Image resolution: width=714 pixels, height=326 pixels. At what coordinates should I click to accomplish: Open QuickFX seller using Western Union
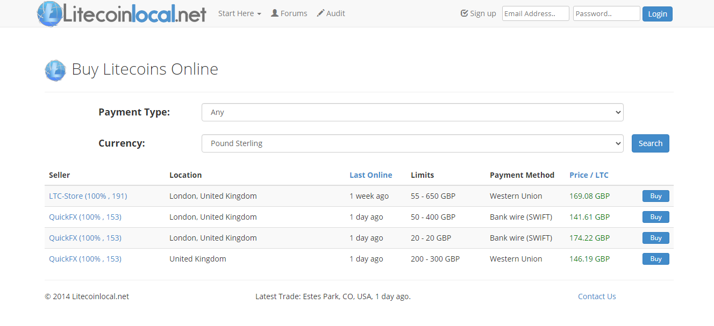click(x=85, y=259)
